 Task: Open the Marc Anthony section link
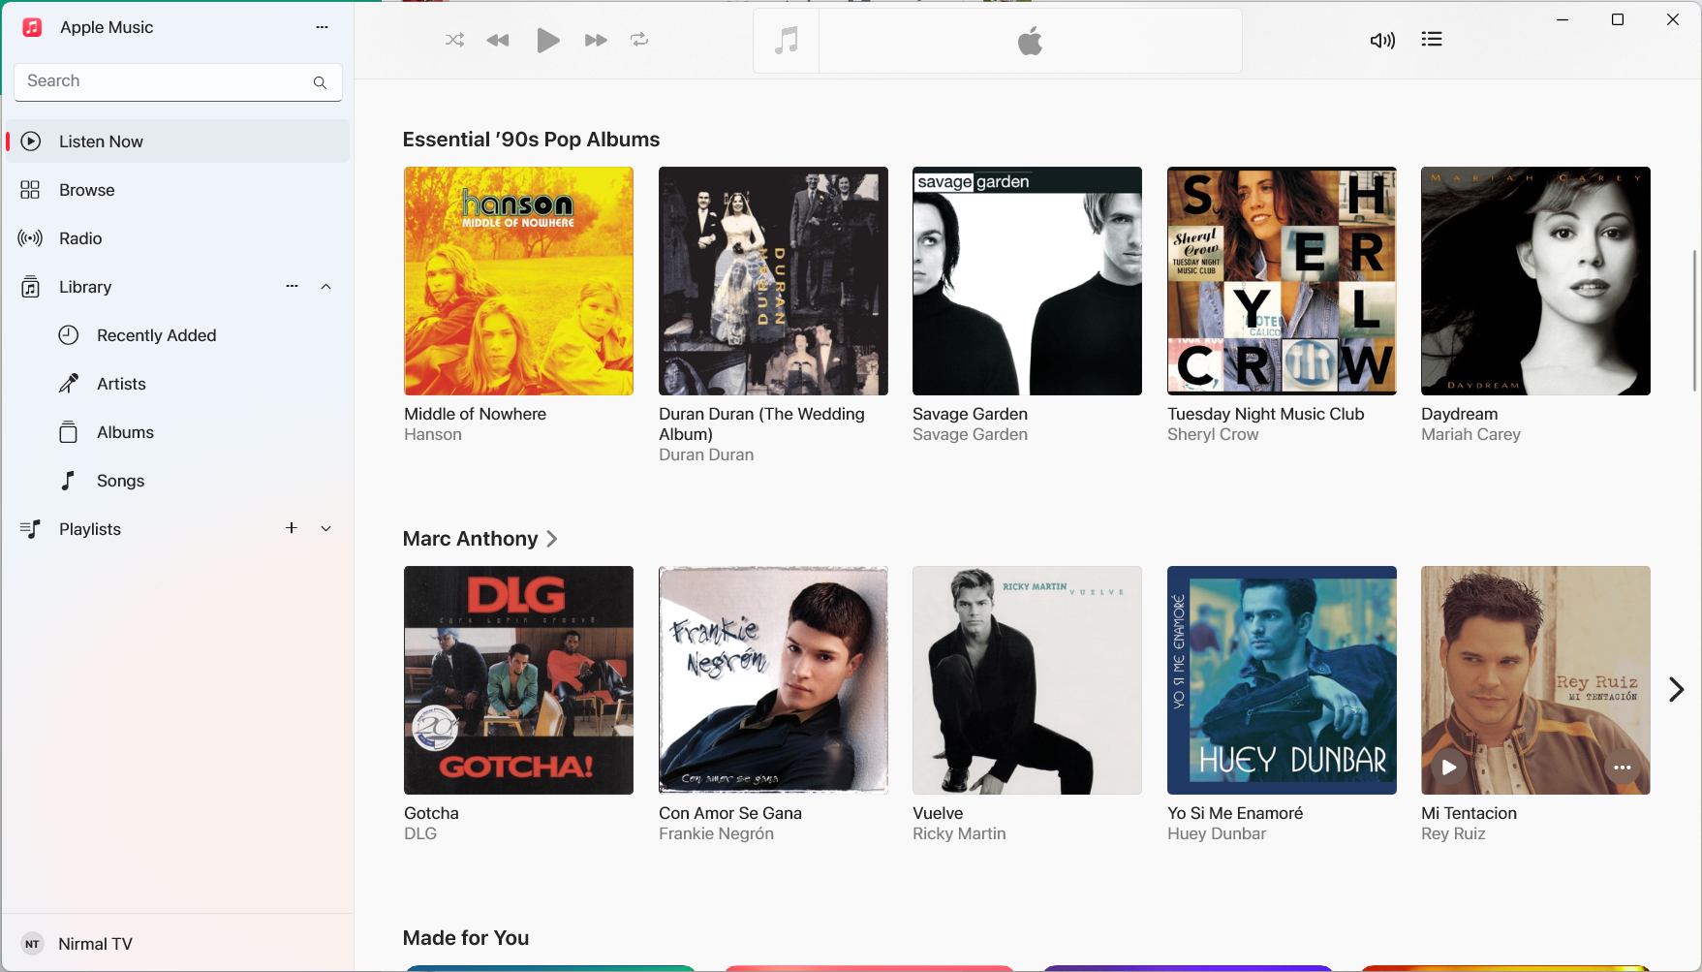(480, 539)
